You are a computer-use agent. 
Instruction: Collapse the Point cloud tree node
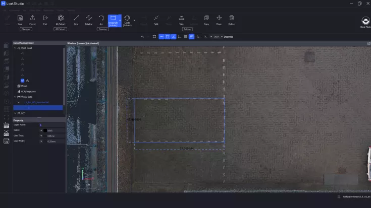pyautogui.click(x=15, y=48)
